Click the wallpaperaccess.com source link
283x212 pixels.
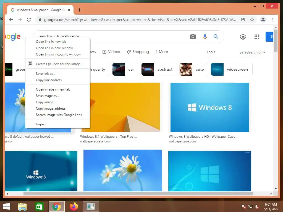pyautogui.click(x=95, y=142)
